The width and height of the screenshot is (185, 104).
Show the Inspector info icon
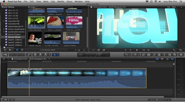click(181, 55)
